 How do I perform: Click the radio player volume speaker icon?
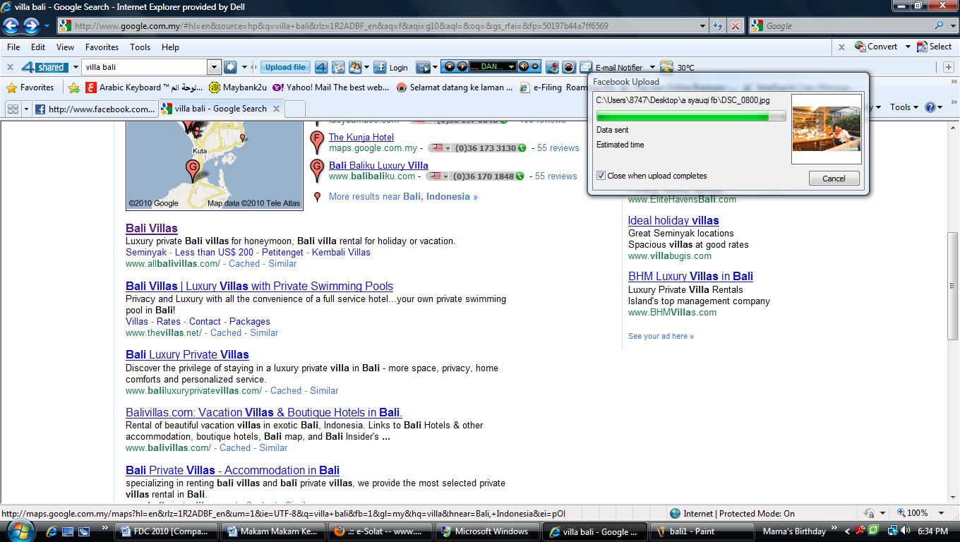[x=524, y=67]
